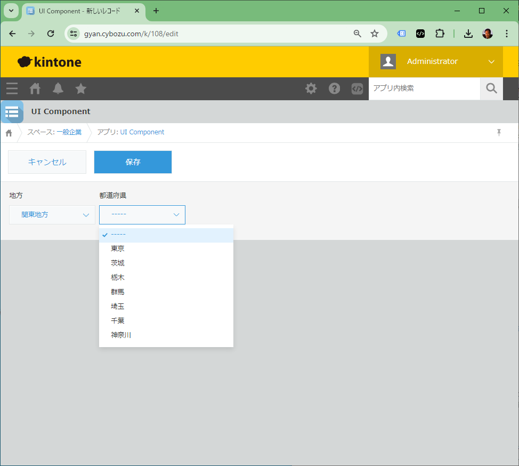Select 東京 from the list
Viewport: 519px width, 466px height.
click(166, 248)
